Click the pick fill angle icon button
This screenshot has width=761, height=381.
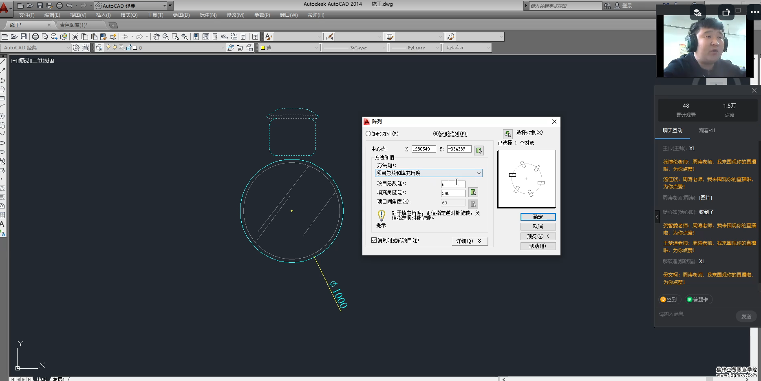pyautogui.click(x=473, y=192)
